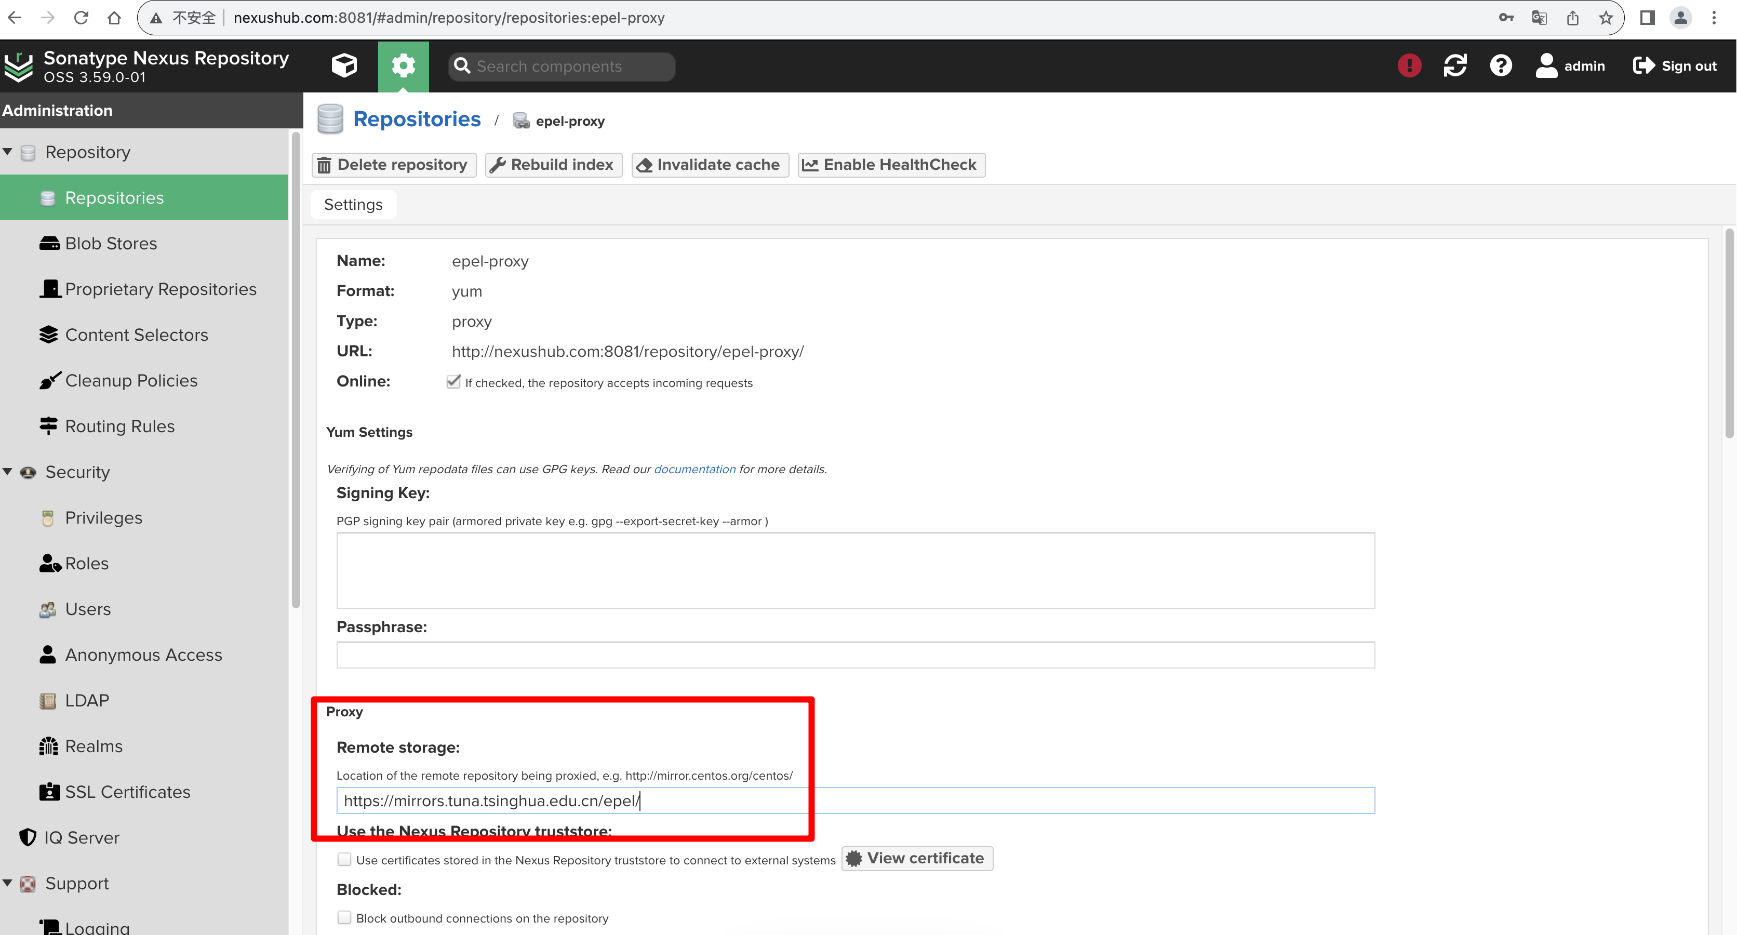Go to browser home page
This screenshot has height=935, width=1737.
click(x=114, y=18)
